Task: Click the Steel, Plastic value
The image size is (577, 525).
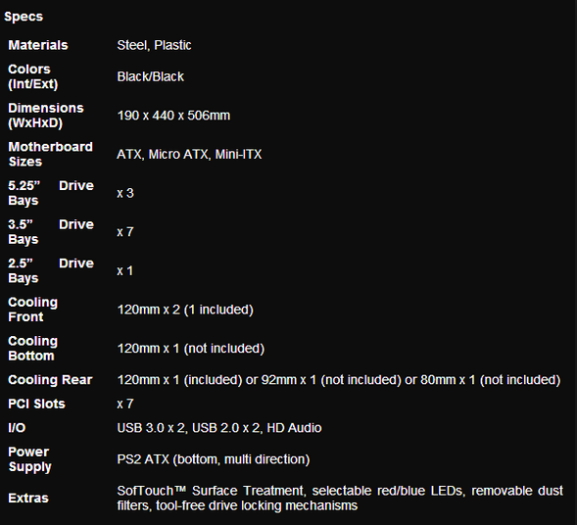Action: pyautogui.click(x=154, y=45)
